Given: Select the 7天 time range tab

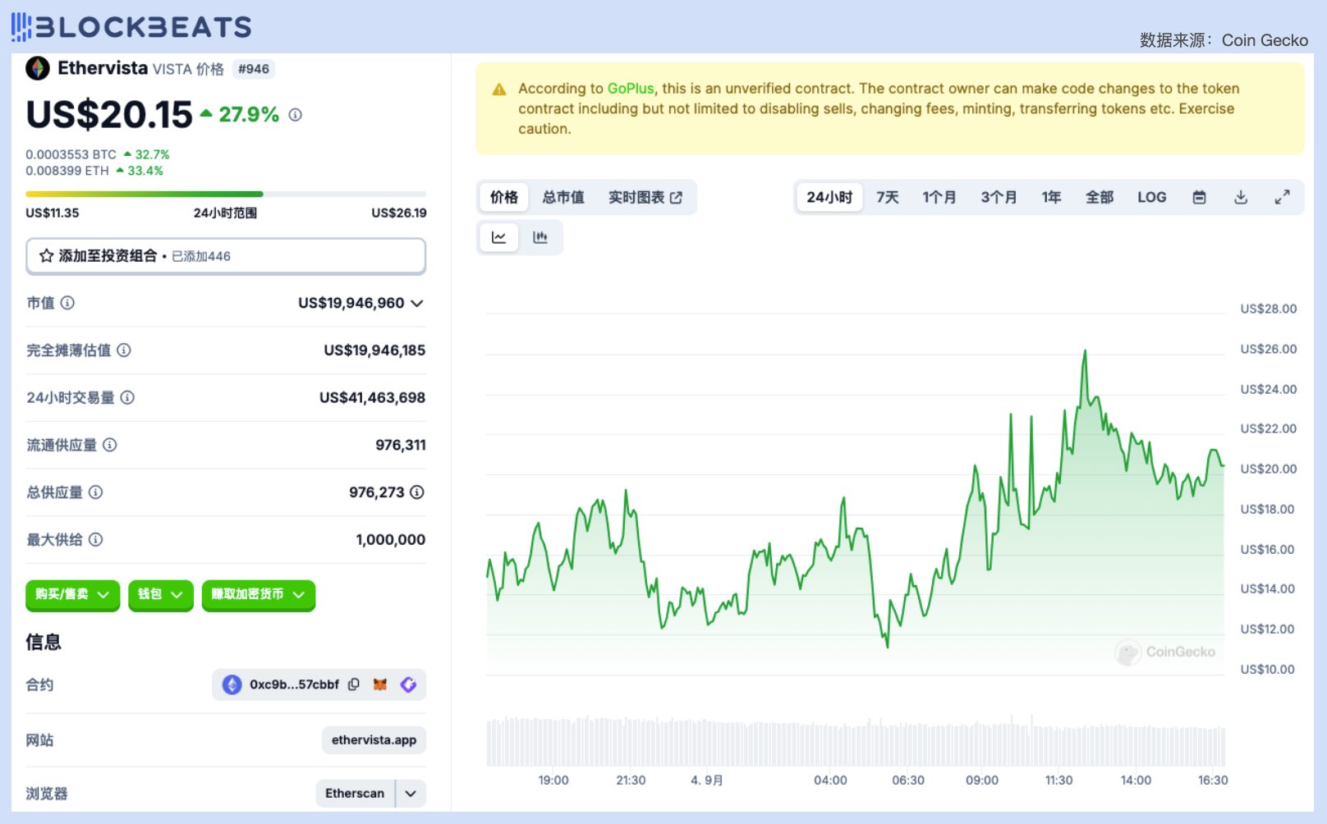Looking at the screenshot, I should pos(887,197).
